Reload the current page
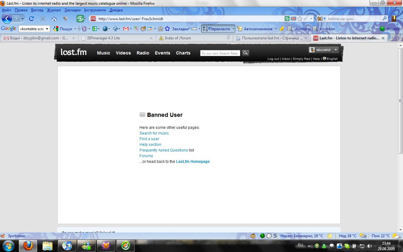Image resolution: width=403 pixels, height=252 pixels. click(x=31, y=19)
